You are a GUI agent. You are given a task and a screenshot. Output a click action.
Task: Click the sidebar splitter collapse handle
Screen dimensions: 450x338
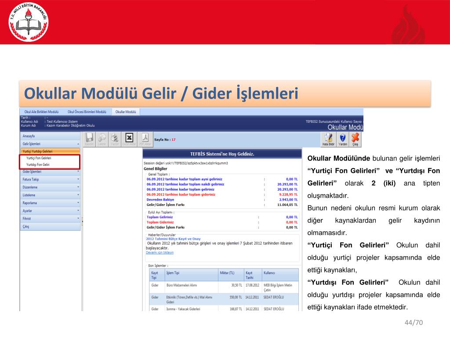pos(82,222)
